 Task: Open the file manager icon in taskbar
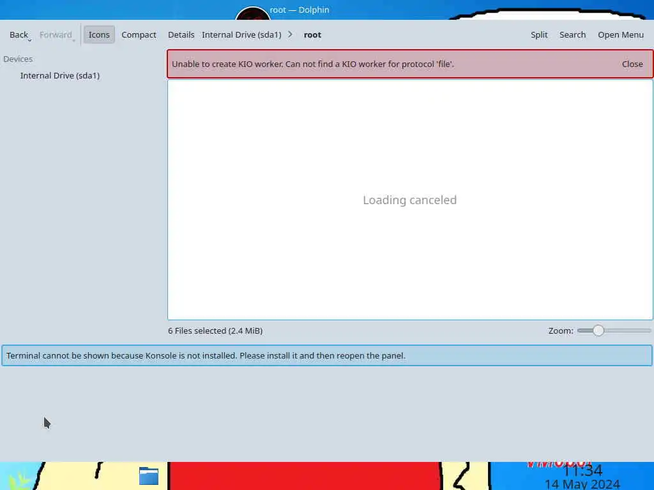point(149,475)
